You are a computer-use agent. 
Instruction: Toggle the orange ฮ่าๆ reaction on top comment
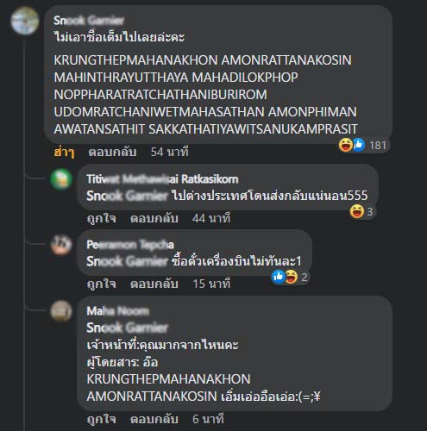64,152
